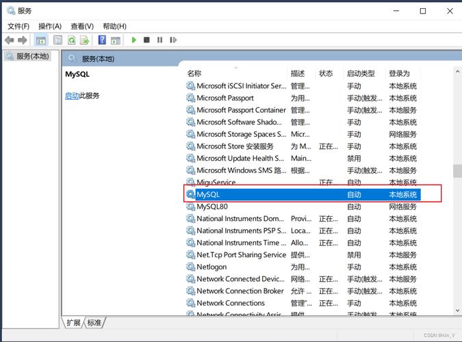
Task: Maximize the 服务 window
Action: point(423,11)
